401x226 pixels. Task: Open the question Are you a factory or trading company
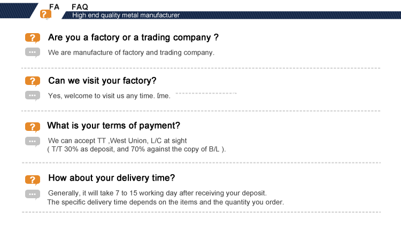[x=133, y=37]
